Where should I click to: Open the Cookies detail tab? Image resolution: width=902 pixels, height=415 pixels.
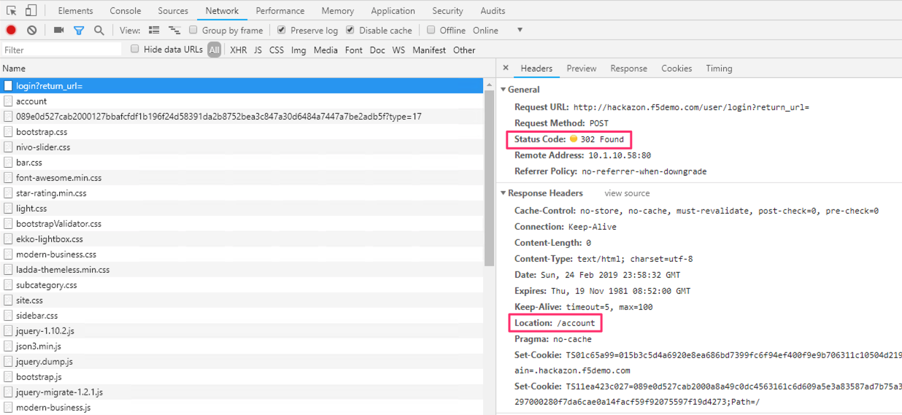(676, 69)
